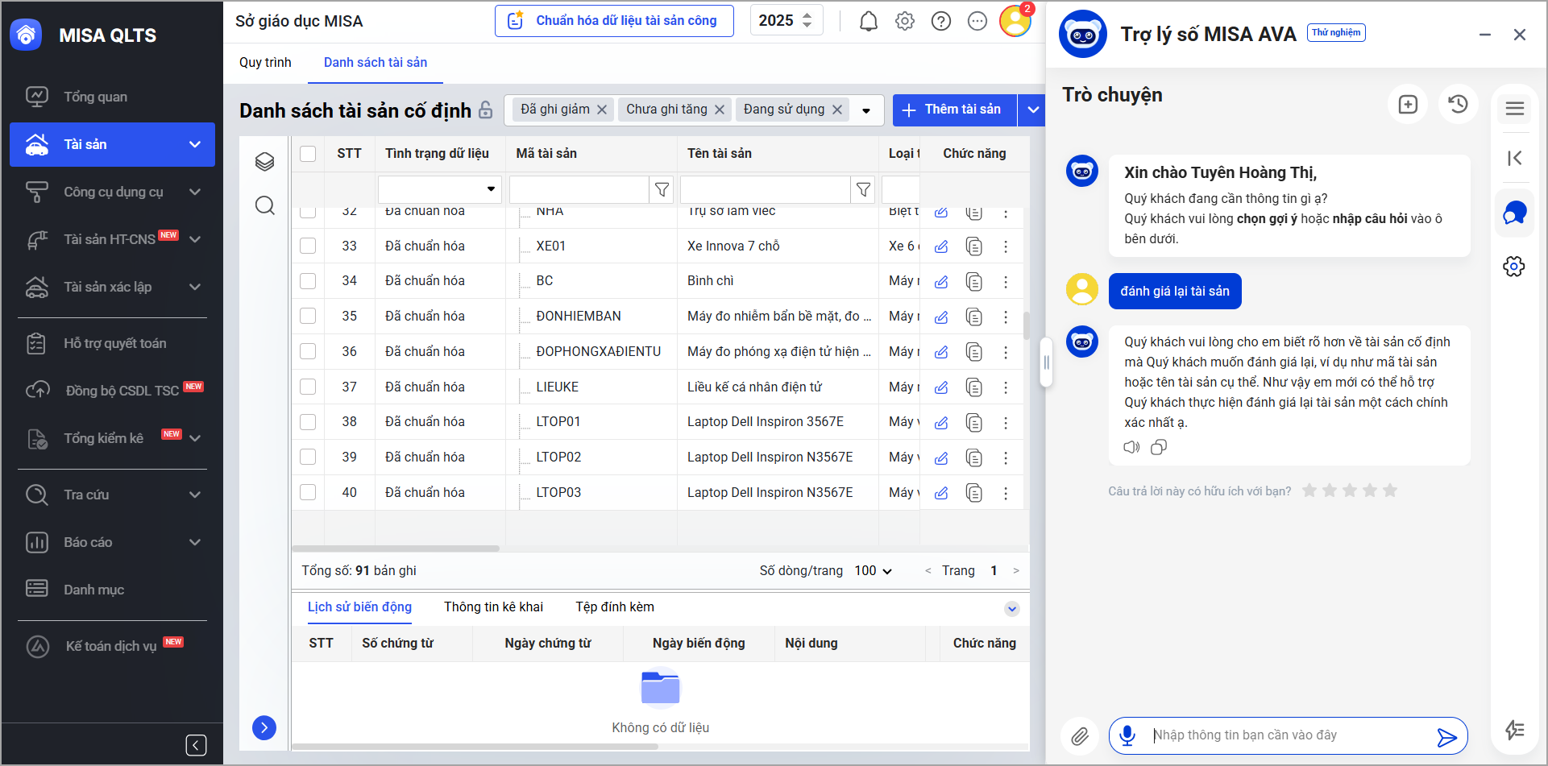Click the microphone icon in chat input

(1127, 735)
